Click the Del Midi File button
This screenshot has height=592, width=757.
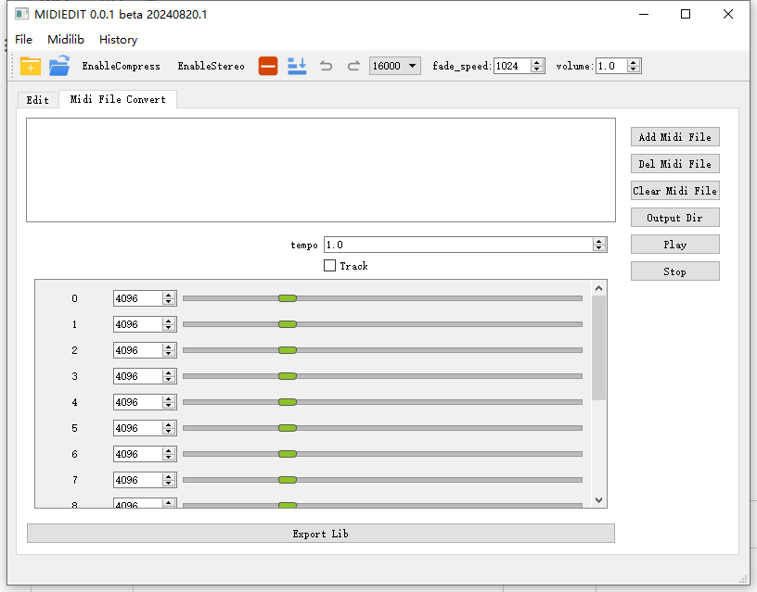coord(675,164)
